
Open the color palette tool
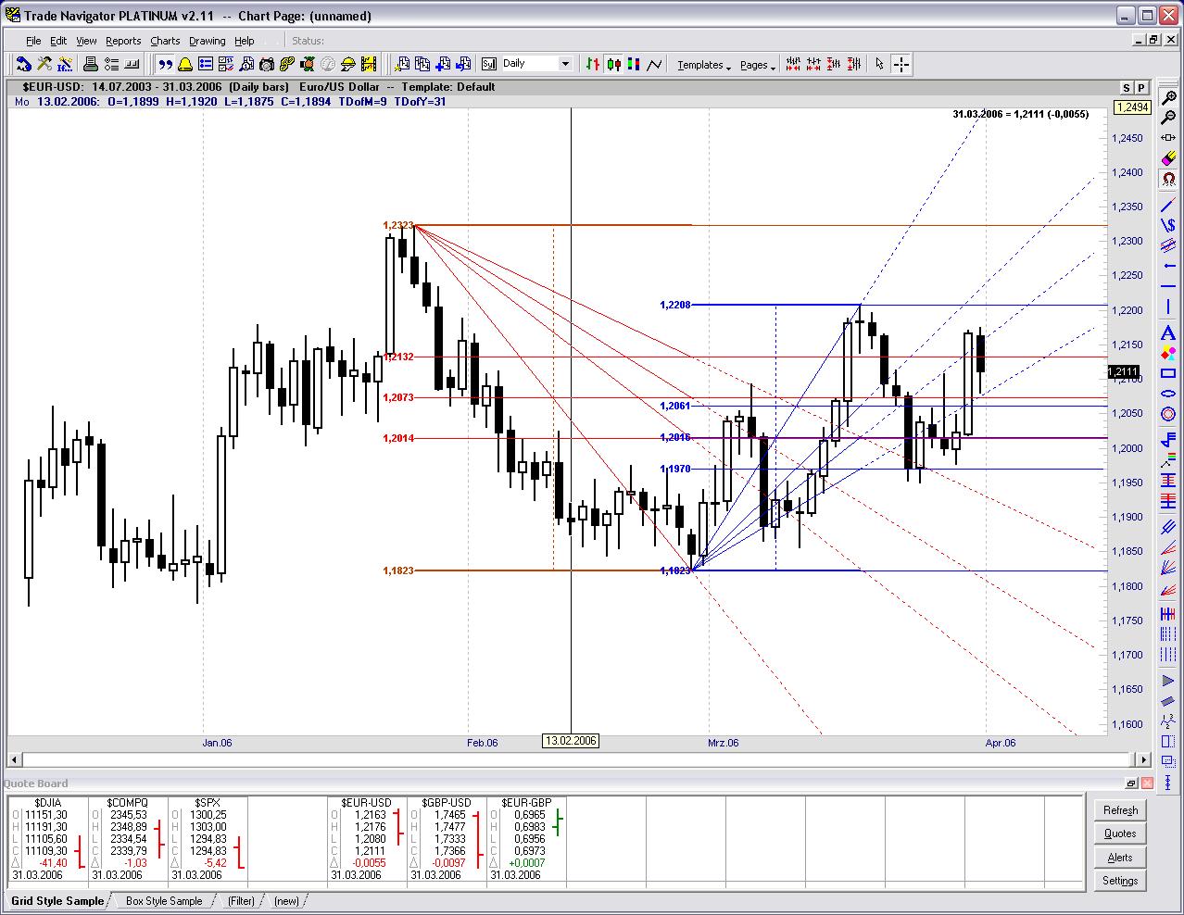click(1168, 353)
